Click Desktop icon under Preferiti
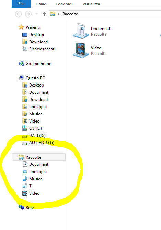Viewport: 161px width, 230px height. tap(25, 35)
